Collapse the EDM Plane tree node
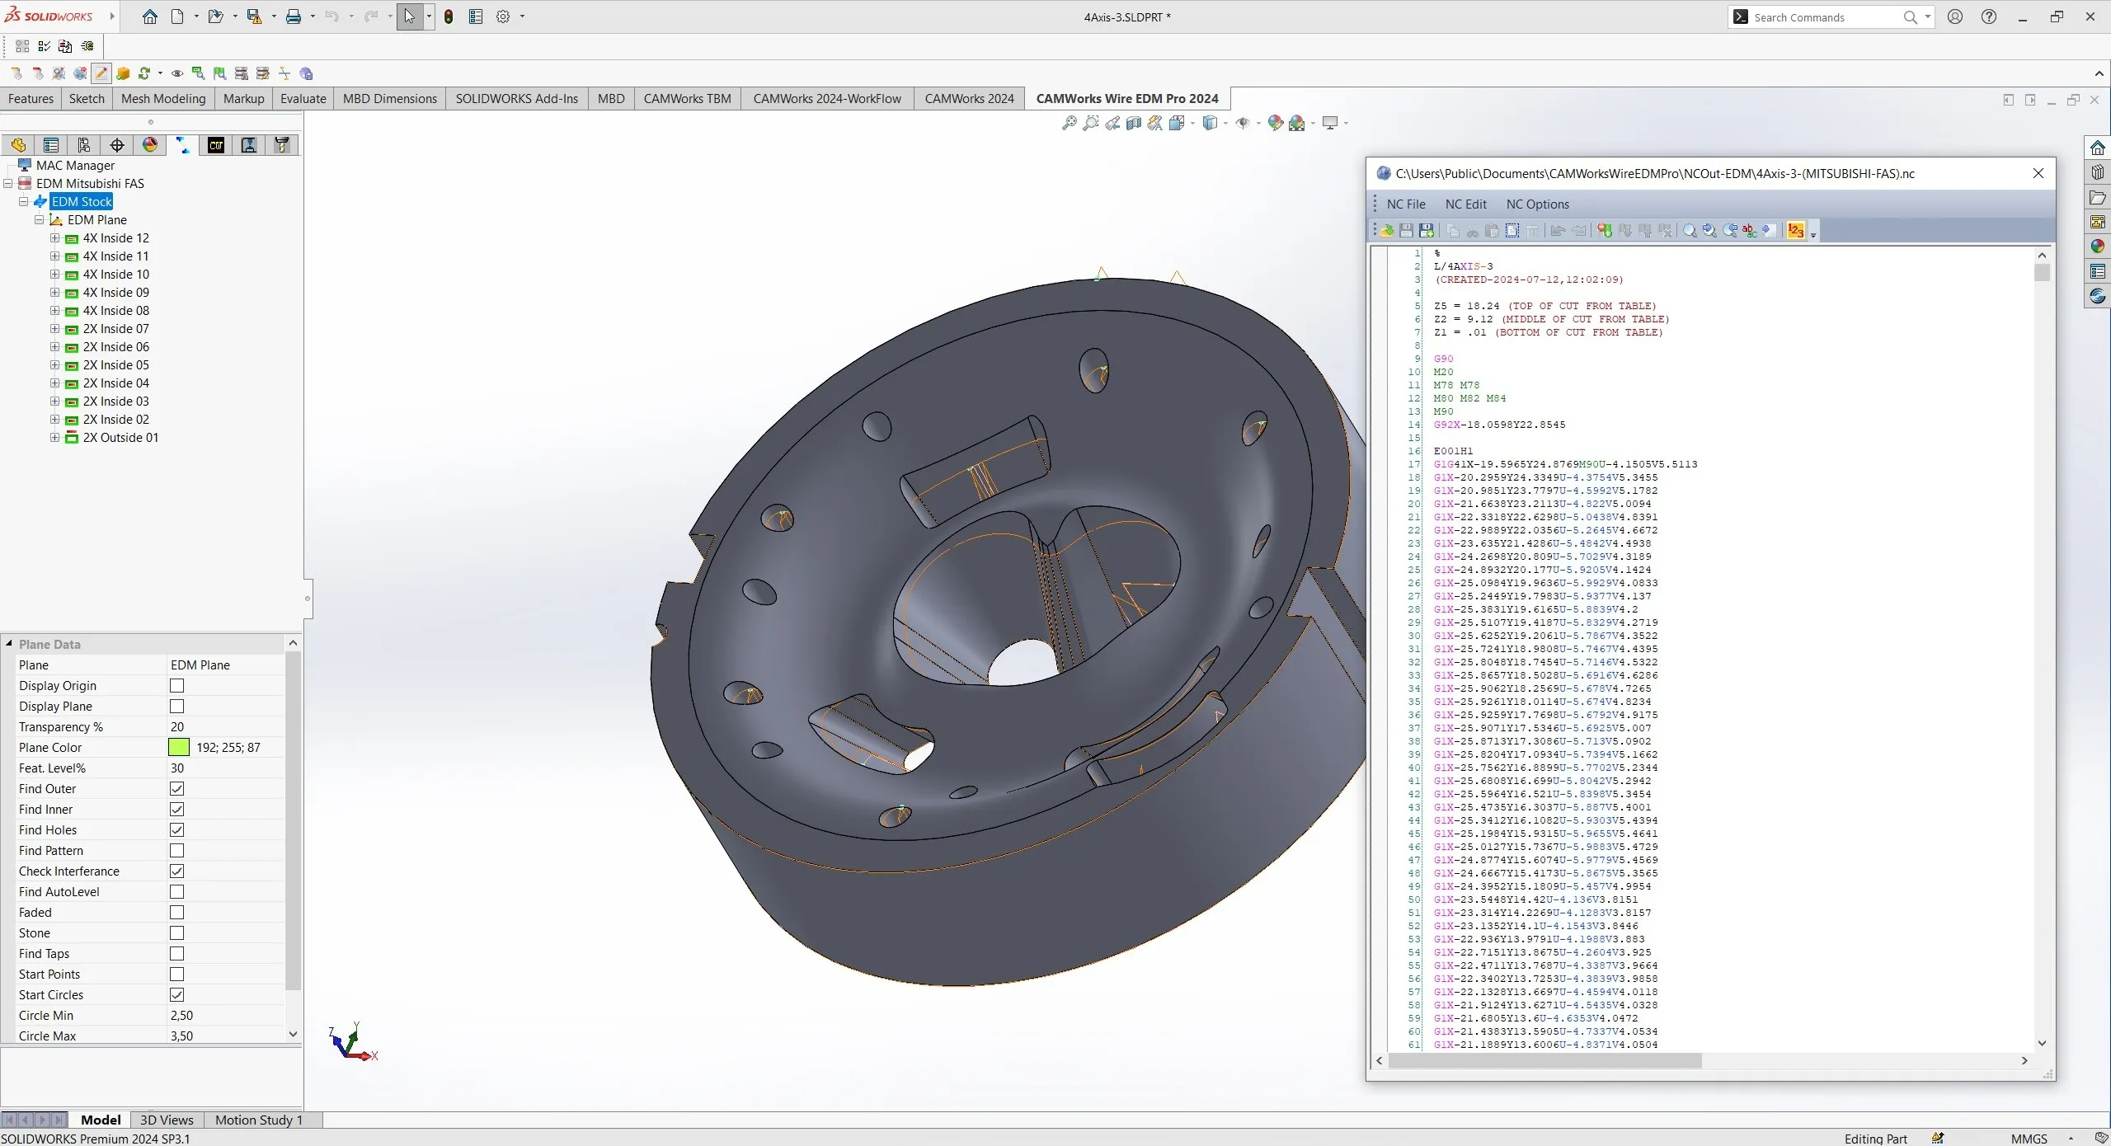Viewport: 2111px width, 1146px height. (39, 220)
